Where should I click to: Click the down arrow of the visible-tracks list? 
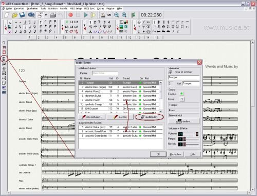coord(160,111)
